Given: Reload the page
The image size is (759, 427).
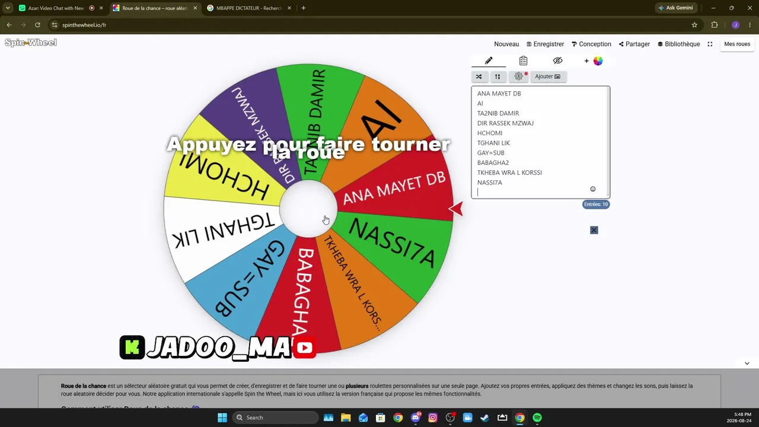Looking at the screenshot, I should [37, 25].
